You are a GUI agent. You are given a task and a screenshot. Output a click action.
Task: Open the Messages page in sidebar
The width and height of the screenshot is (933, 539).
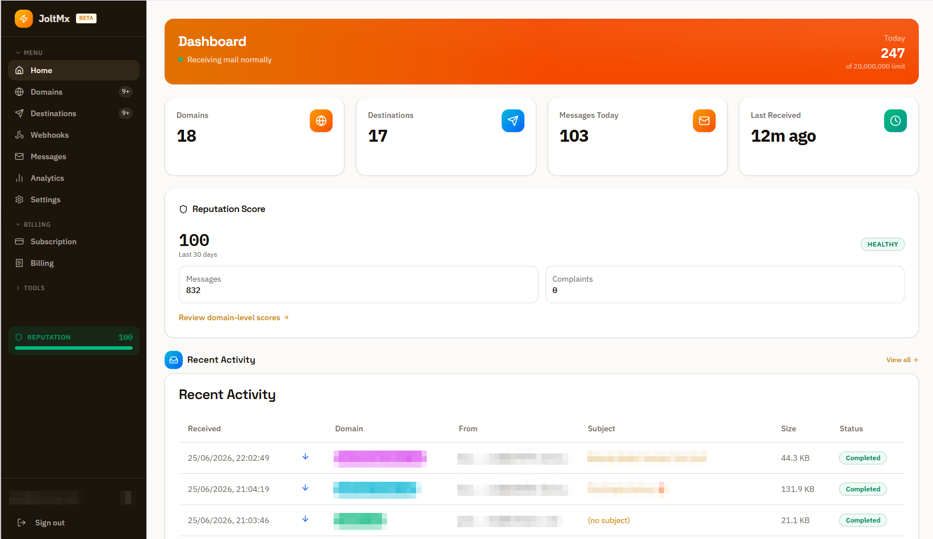coord(74,156)
